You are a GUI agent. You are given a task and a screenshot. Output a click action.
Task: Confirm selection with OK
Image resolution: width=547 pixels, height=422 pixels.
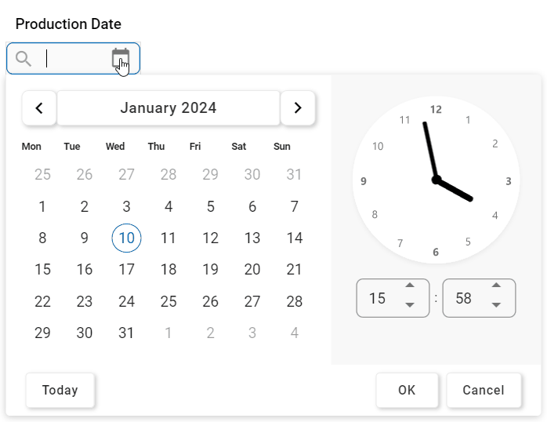[x=407, y=390]
